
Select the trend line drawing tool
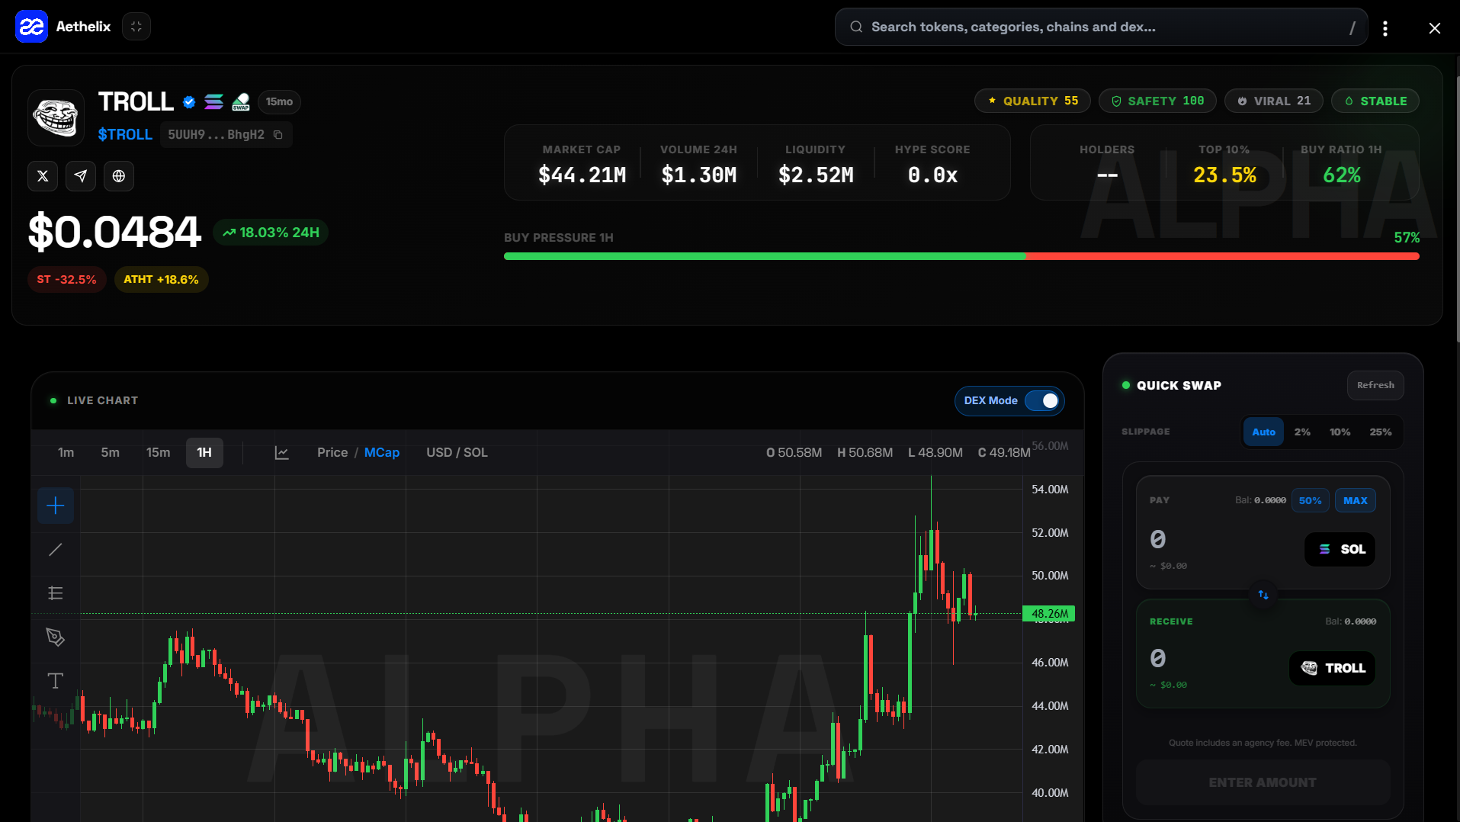56,550
